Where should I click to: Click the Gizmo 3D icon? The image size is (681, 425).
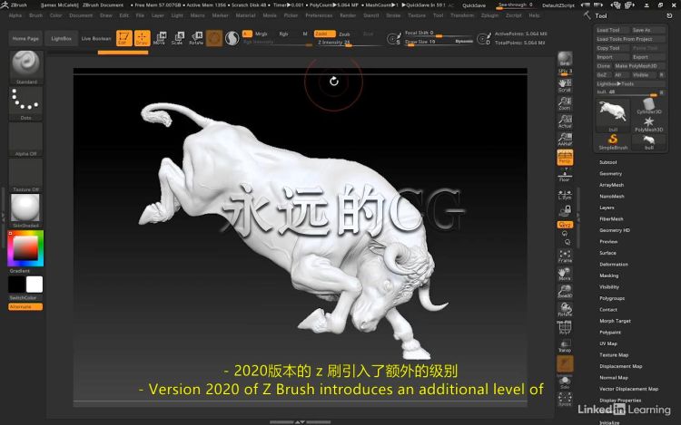pyautogui.click(x=214, y=38)
